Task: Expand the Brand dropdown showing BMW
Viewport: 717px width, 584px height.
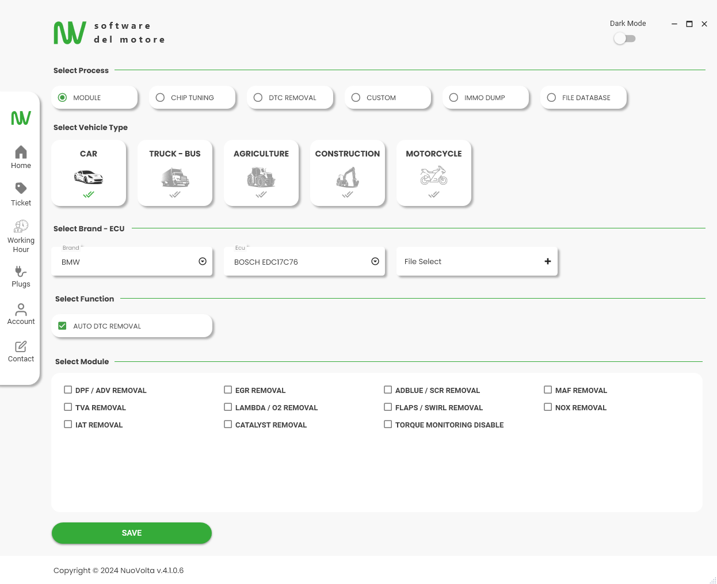Action: coord(202,261)
